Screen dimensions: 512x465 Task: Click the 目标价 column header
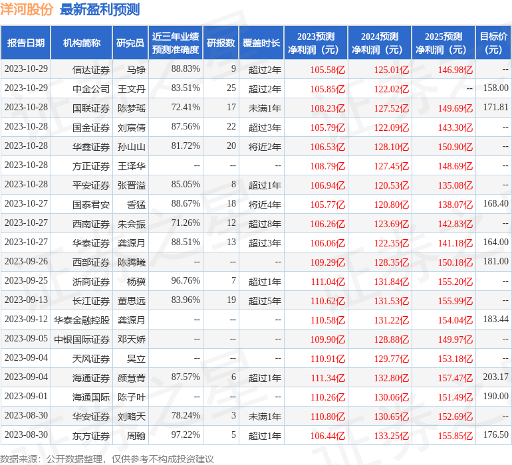click(493, 43)
